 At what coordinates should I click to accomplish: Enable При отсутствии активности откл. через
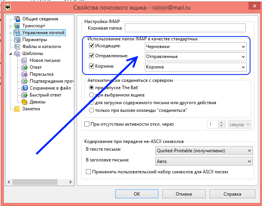pos(87,124)
